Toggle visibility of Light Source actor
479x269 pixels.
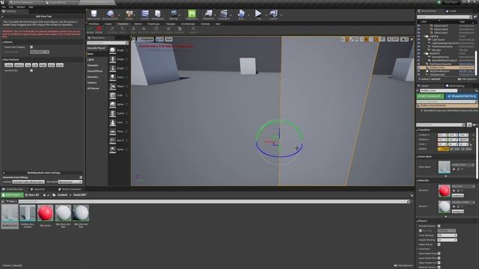point(418,40)
